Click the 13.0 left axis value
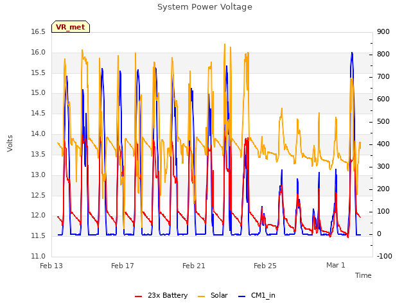 [39, 175]
